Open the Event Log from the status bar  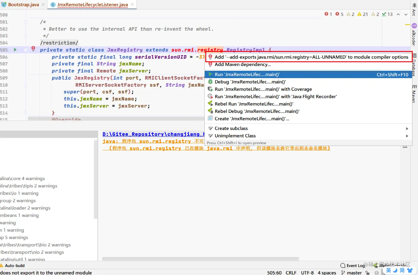click(353, 265)
